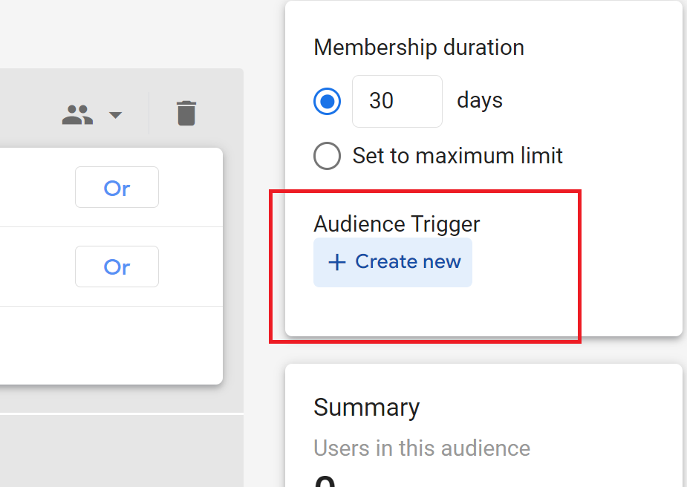Image resolution: width=687 pixels, height=487 pixels.
Task: Click the Membership duration heading
Action: (x=419, y=48)
